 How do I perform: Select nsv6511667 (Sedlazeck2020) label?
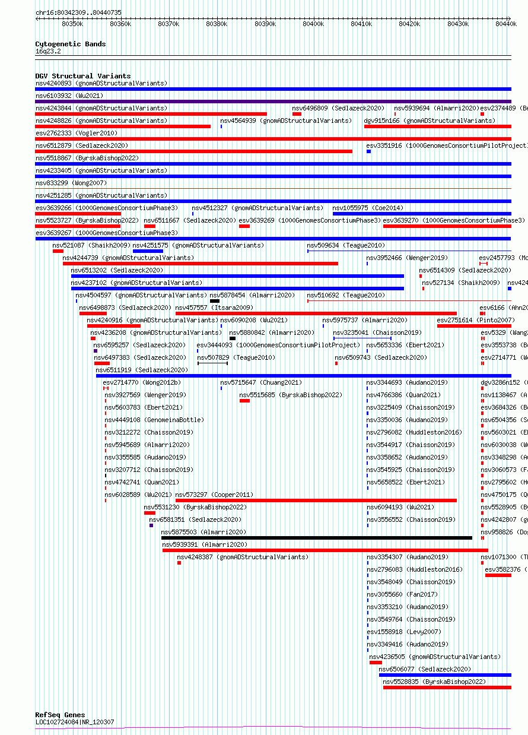(x=190, y=220)
